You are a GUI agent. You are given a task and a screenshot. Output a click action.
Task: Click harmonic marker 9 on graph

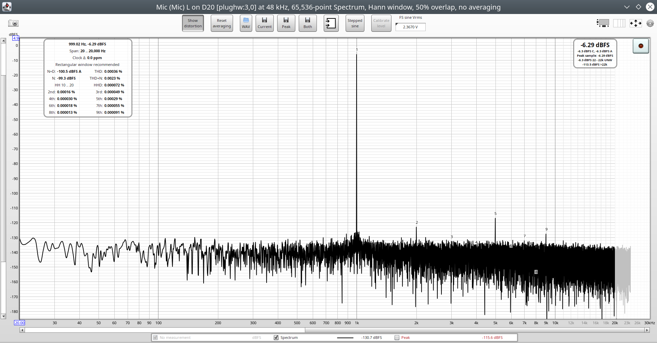[x=546, y=229]
